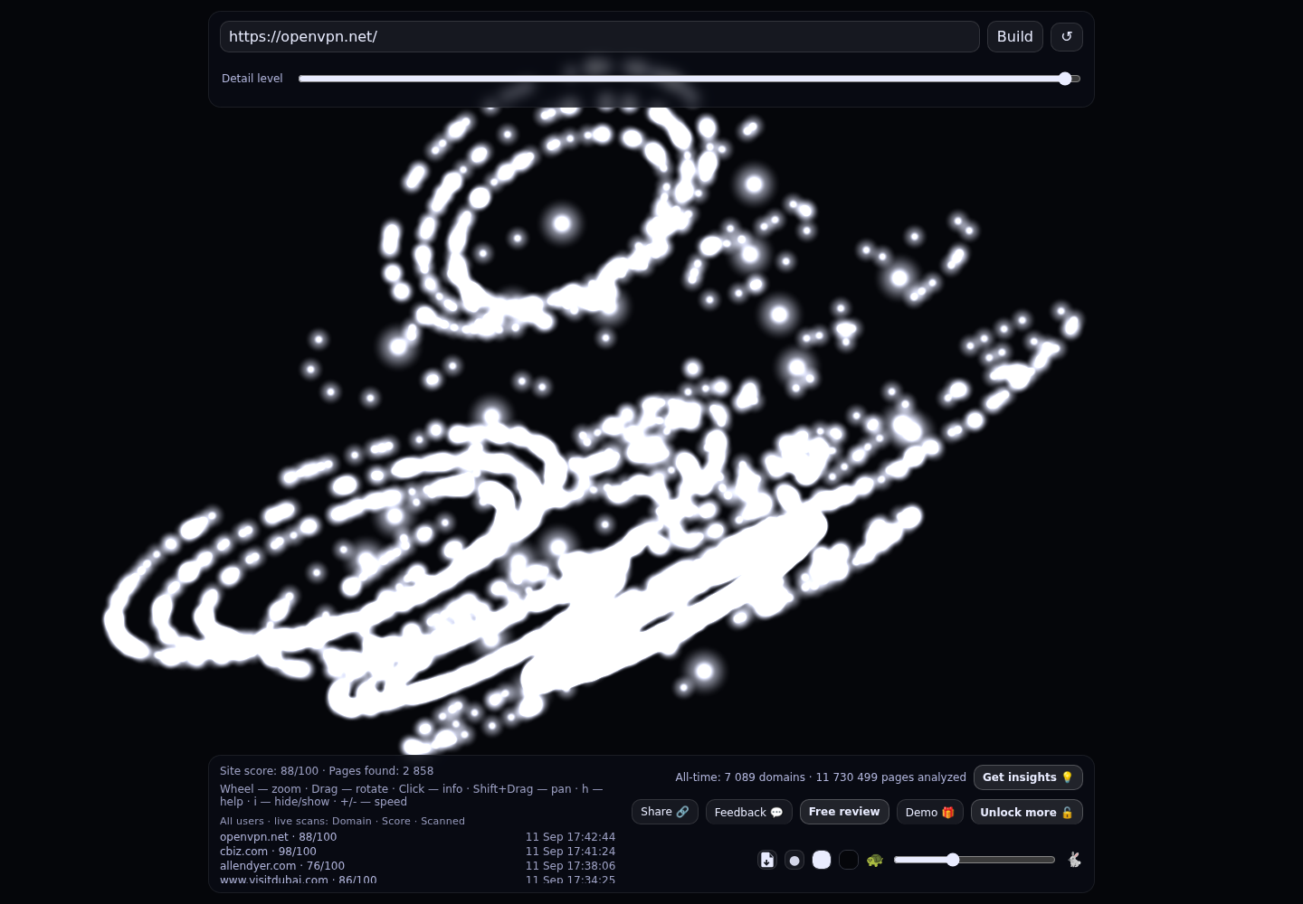This screenshot has width=1303, height=904.
Task: Click the reset arrow icon beside Build
Action: pyautogui.click(x=1067, y=37)
